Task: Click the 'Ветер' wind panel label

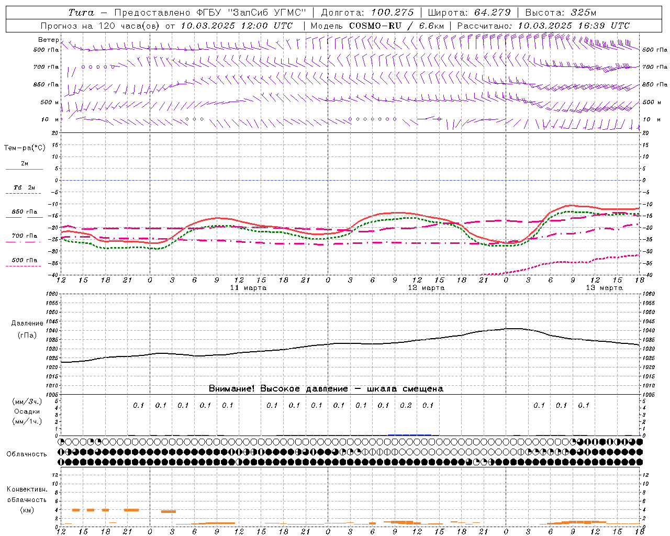Action: pos(48,40)
